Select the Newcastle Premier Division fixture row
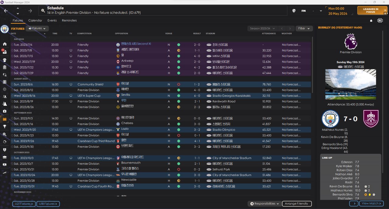Viewport: 389px width, 209px height. click(x=161, y=180)
